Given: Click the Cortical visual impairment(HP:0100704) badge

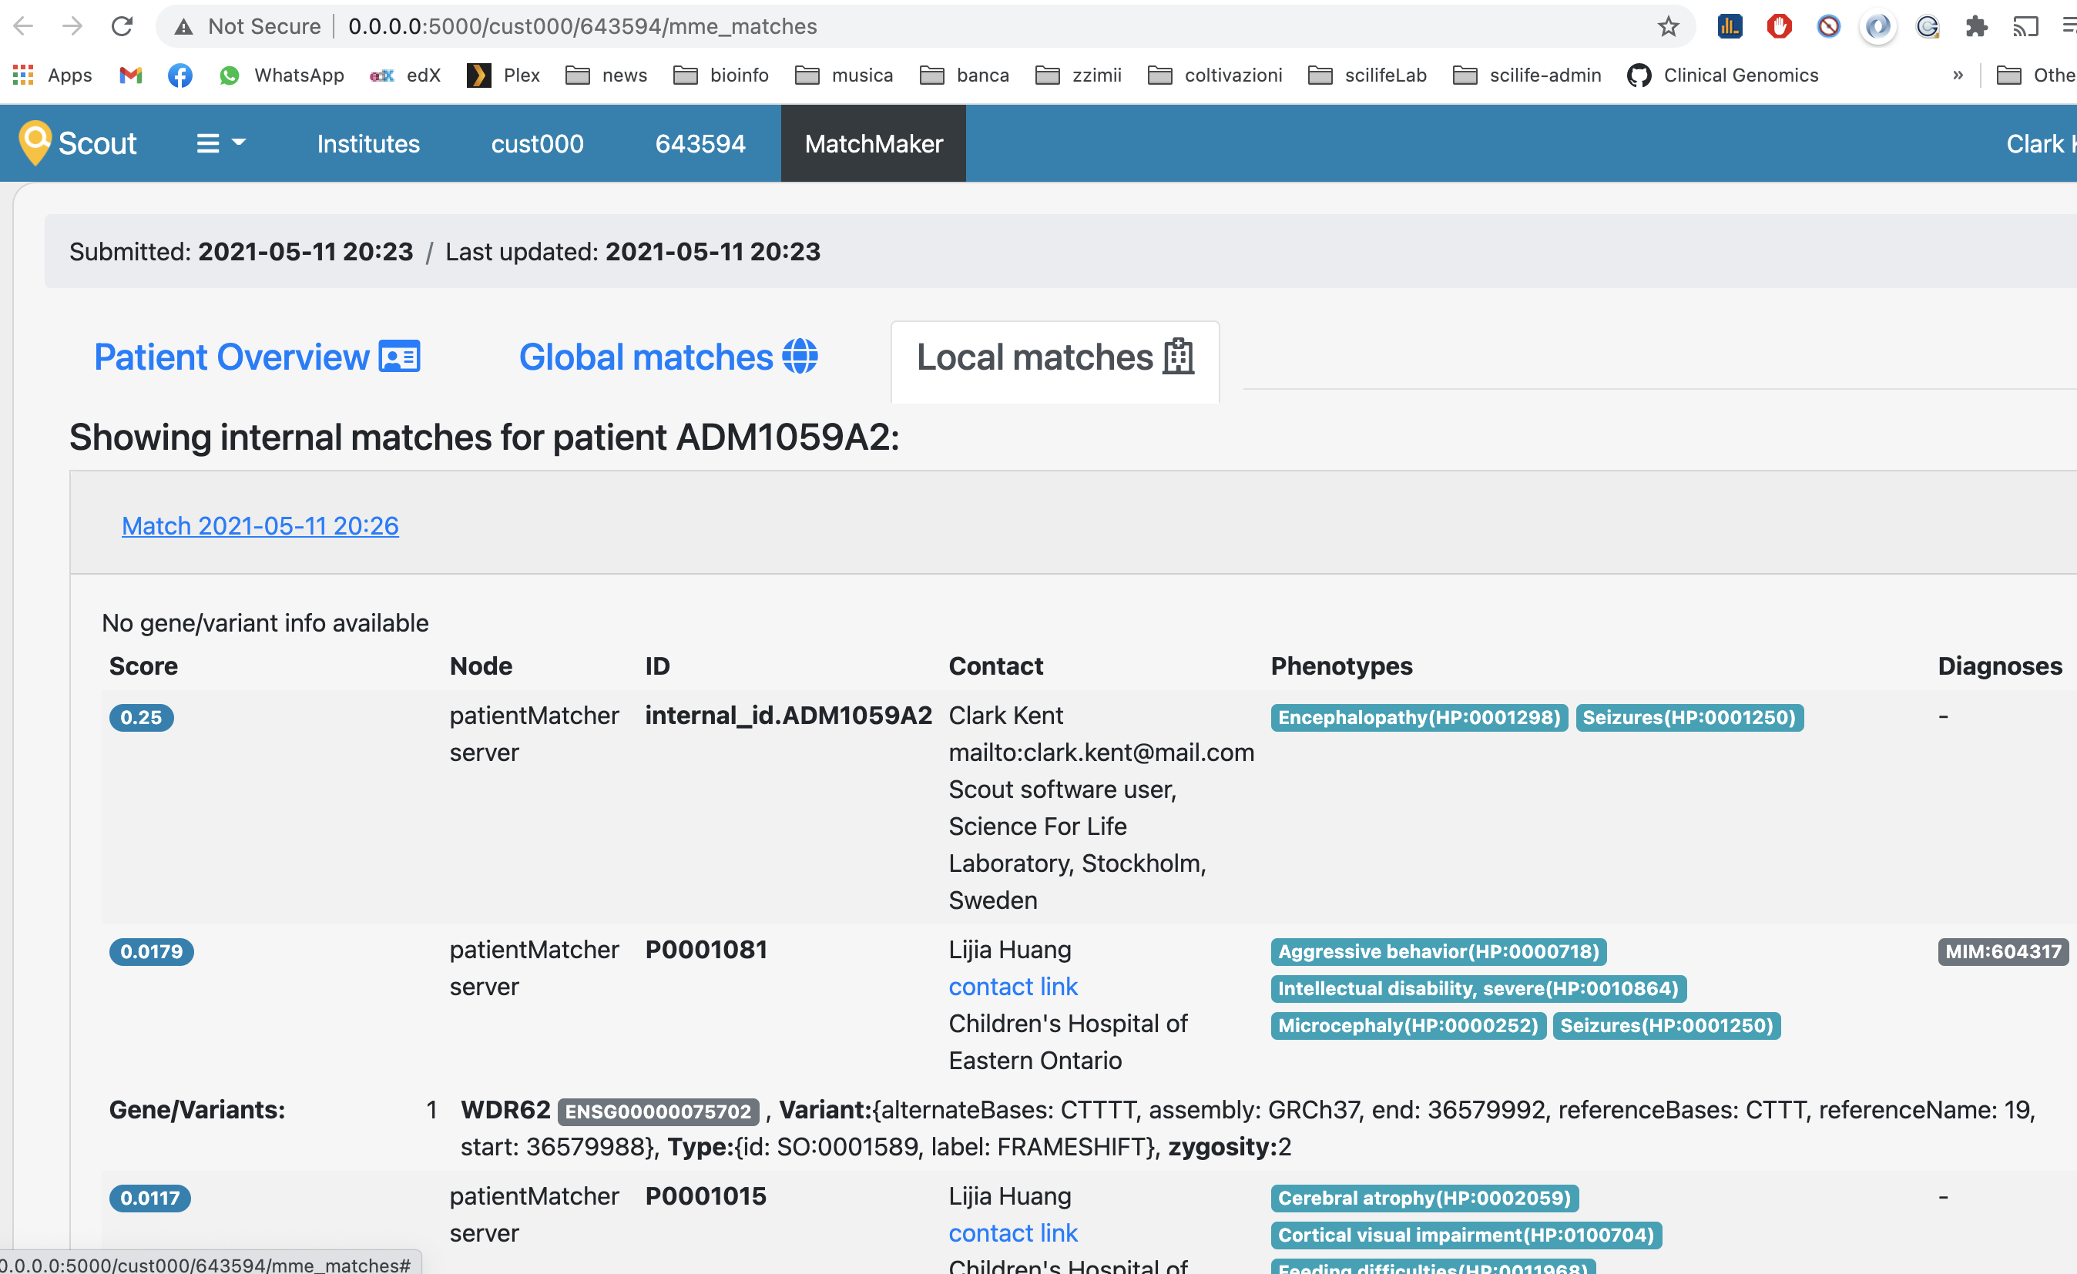Looking at the screenshot, I should click(1466, 1235).
